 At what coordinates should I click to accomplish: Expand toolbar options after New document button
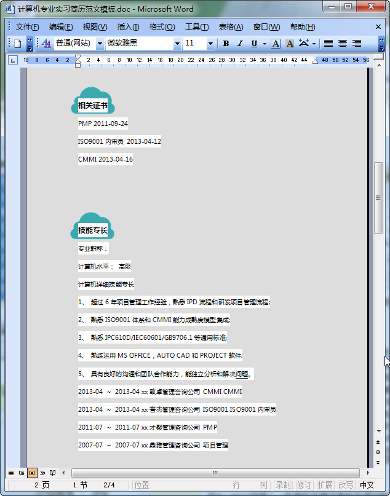coord(30,44)
